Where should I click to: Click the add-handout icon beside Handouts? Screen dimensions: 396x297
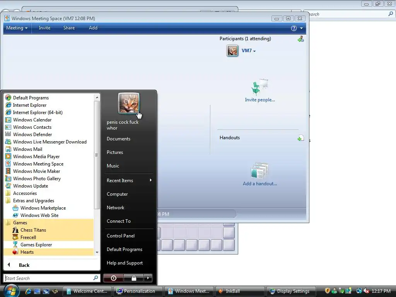pos(300,138)
